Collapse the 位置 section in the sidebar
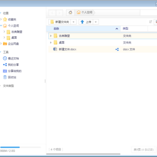Viewport: 157px width, 157px height. point(1,13)
